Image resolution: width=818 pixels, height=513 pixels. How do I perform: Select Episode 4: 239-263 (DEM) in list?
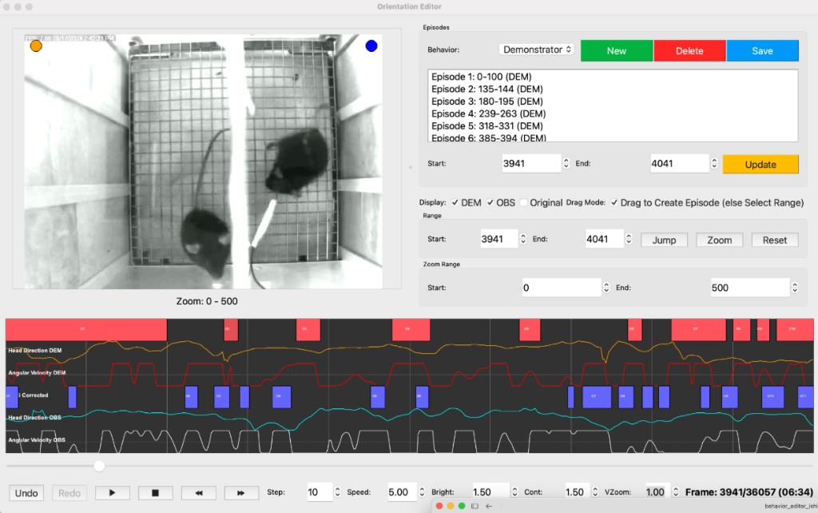[613, 113]
